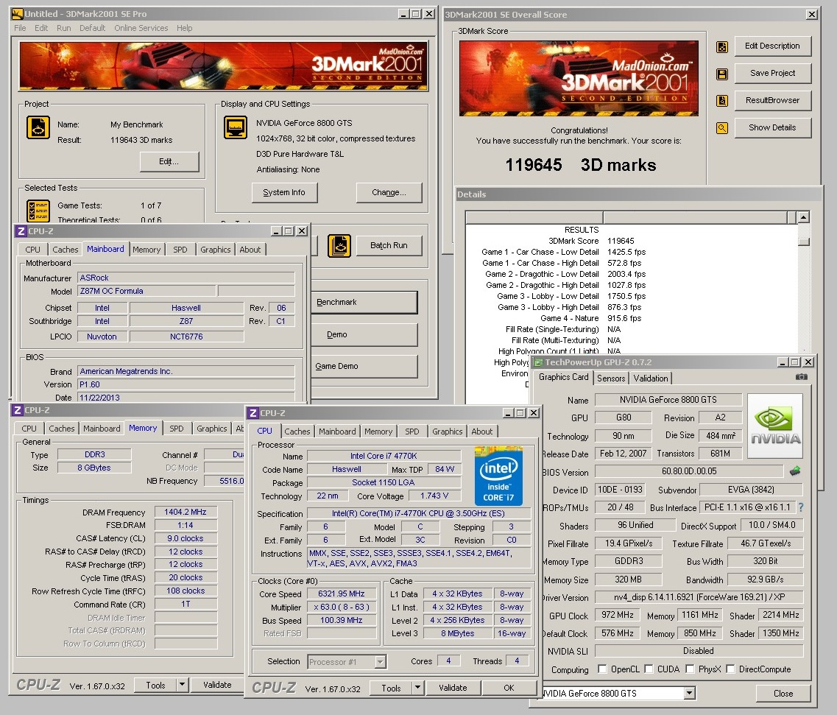Open the Graphics tab in CPU-Z Mainboard window
The height and width of the screenshot is (715, 837).
[215, 250]
